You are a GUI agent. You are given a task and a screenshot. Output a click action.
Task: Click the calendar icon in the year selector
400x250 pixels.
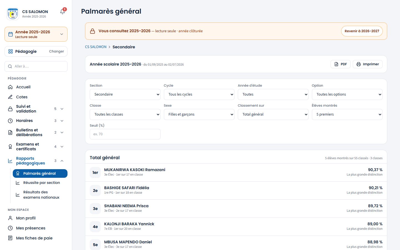11,34
